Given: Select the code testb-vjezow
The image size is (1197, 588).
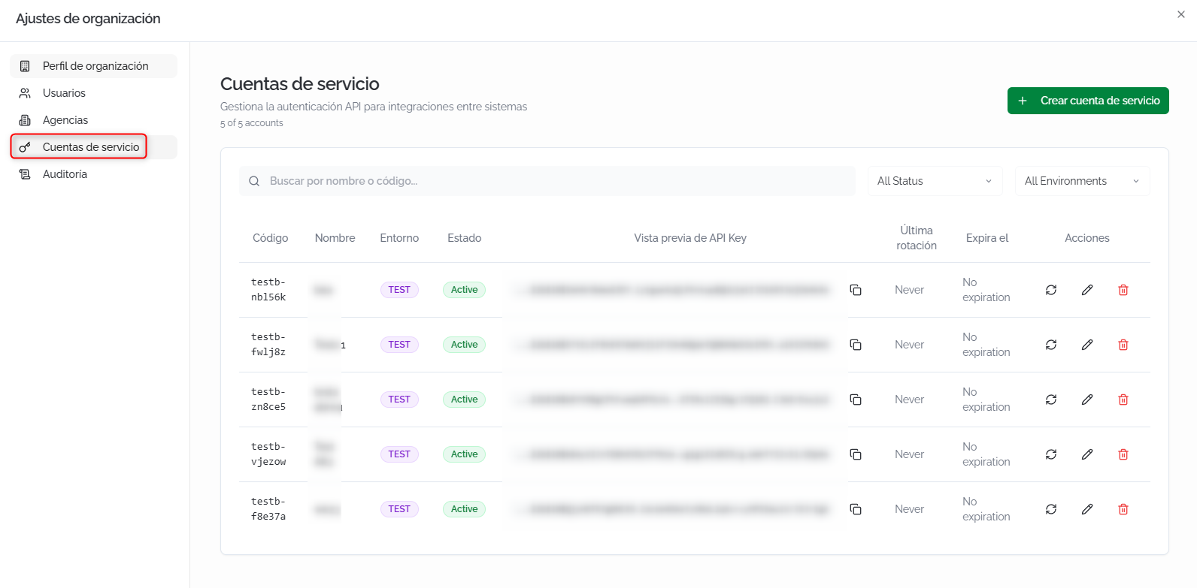Looking at the screenshot, I should pos(268,454).
